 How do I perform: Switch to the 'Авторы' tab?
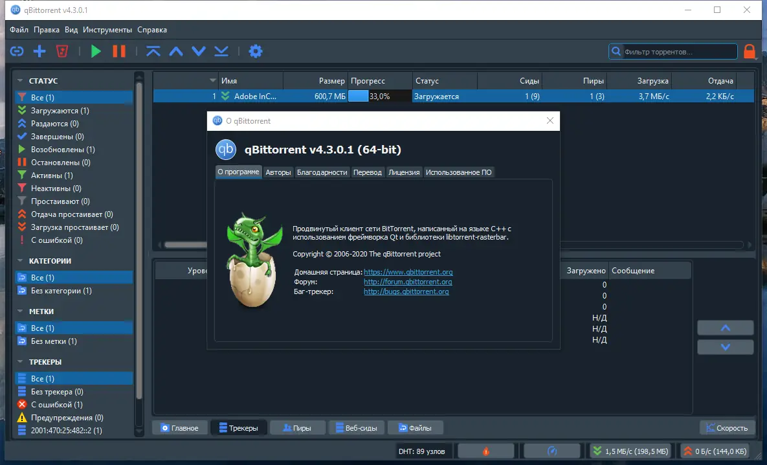(278, 172)
